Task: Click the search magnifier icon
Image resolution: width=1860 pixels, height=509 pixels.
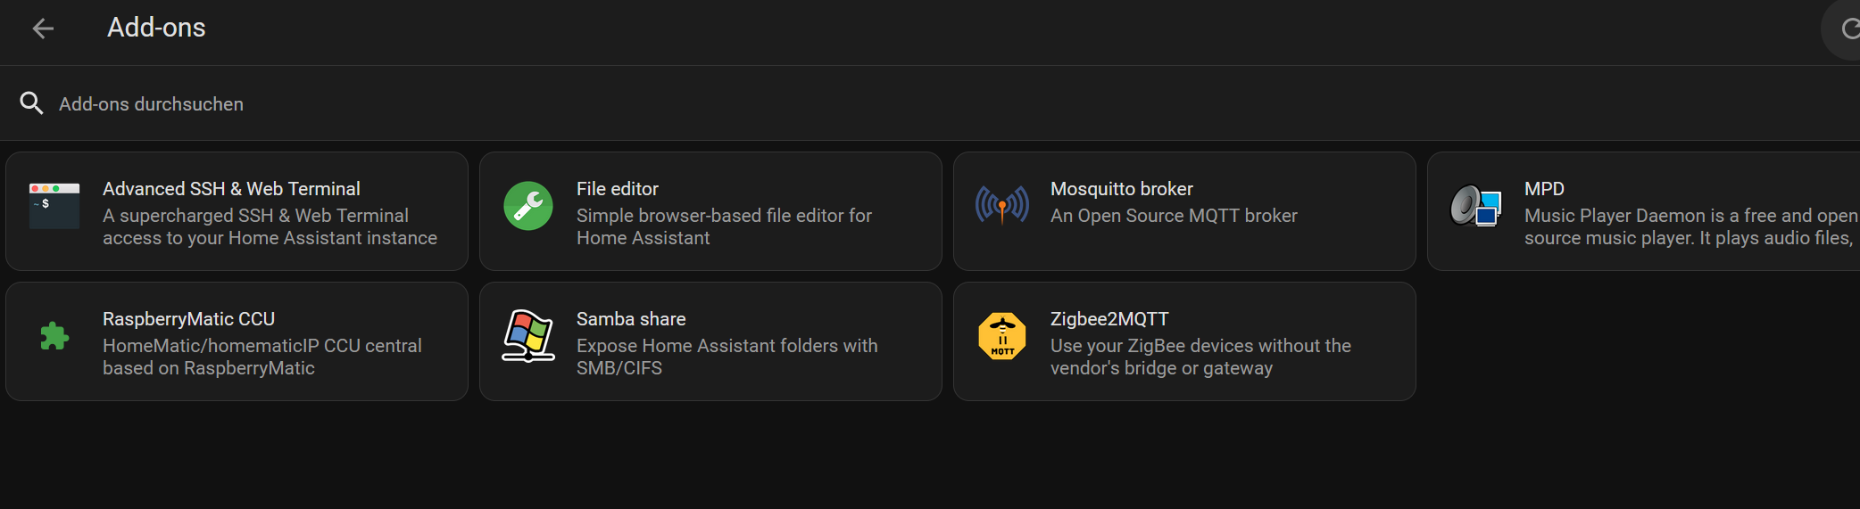Action: click(x=31, y=103)
